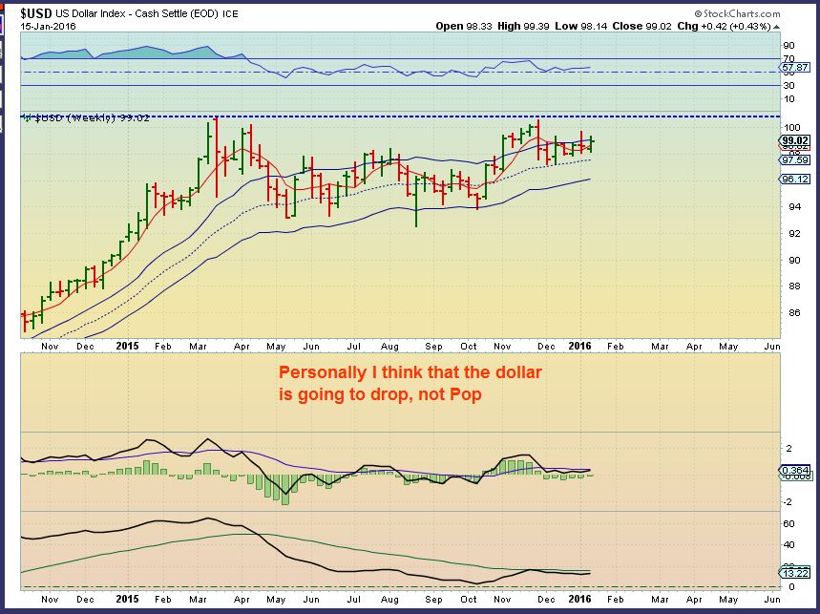Image resolution: width=820 pixels, height=614 pixels.
Task: Click the 2015 year label on bottom indicator axis
Action: click(127, 599)
